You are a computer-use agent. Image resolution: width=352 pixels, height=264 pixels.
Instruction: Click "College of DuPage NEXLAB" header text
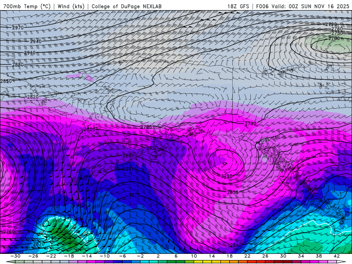tap(126, 7)
